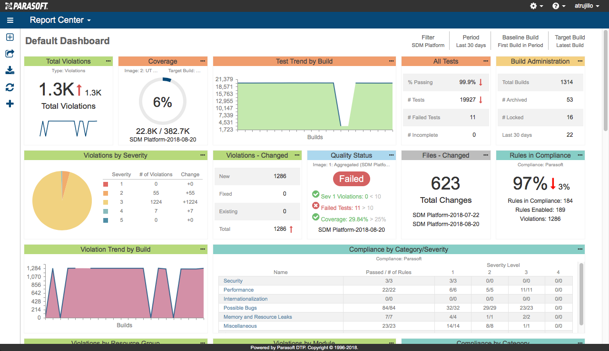Open the Filter SDM Platform selector
Image resolution: width=609 pixels, height=351 pixels.
(x=428, y=41)
